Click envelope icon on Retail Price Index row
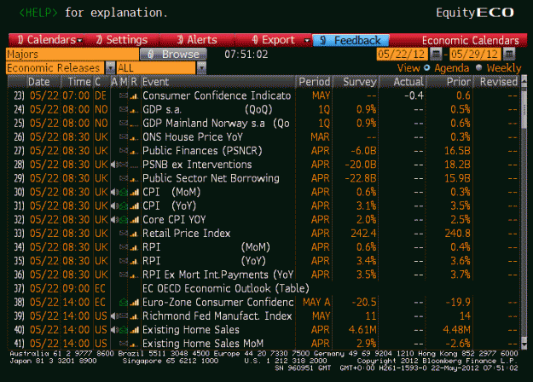The image size is (533, 382). (124, 234)
